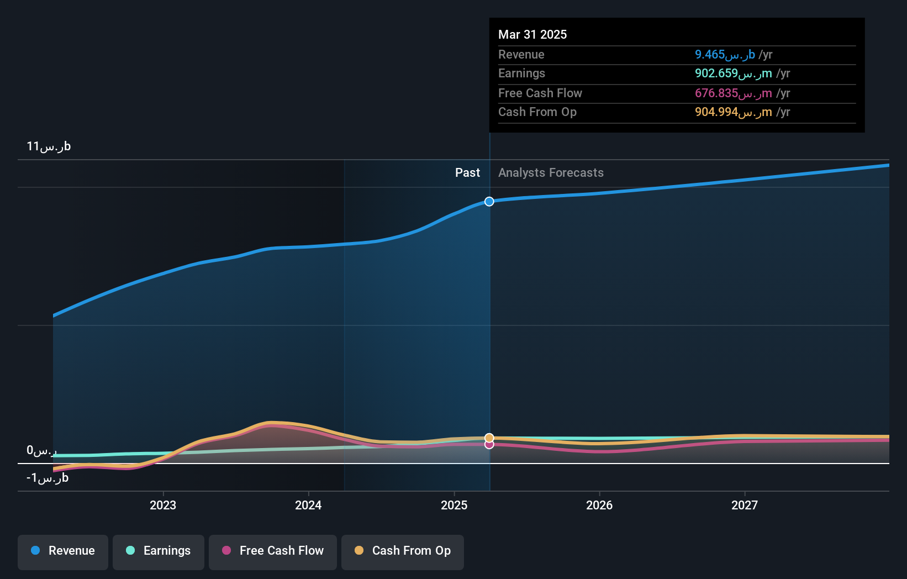Click the blue Revenue legend dot icon
This screenshot has height=579, width=907.
[x=35, y=551]
